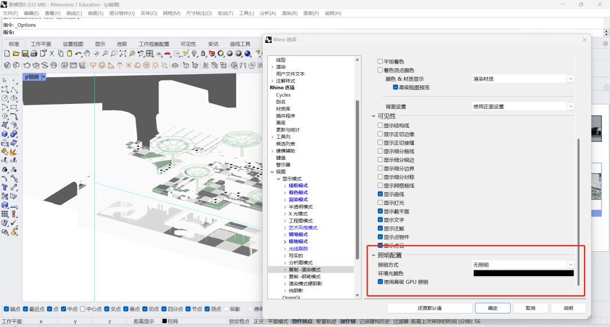Click the red car icon
610x327 pixels.
pos(168,54)
